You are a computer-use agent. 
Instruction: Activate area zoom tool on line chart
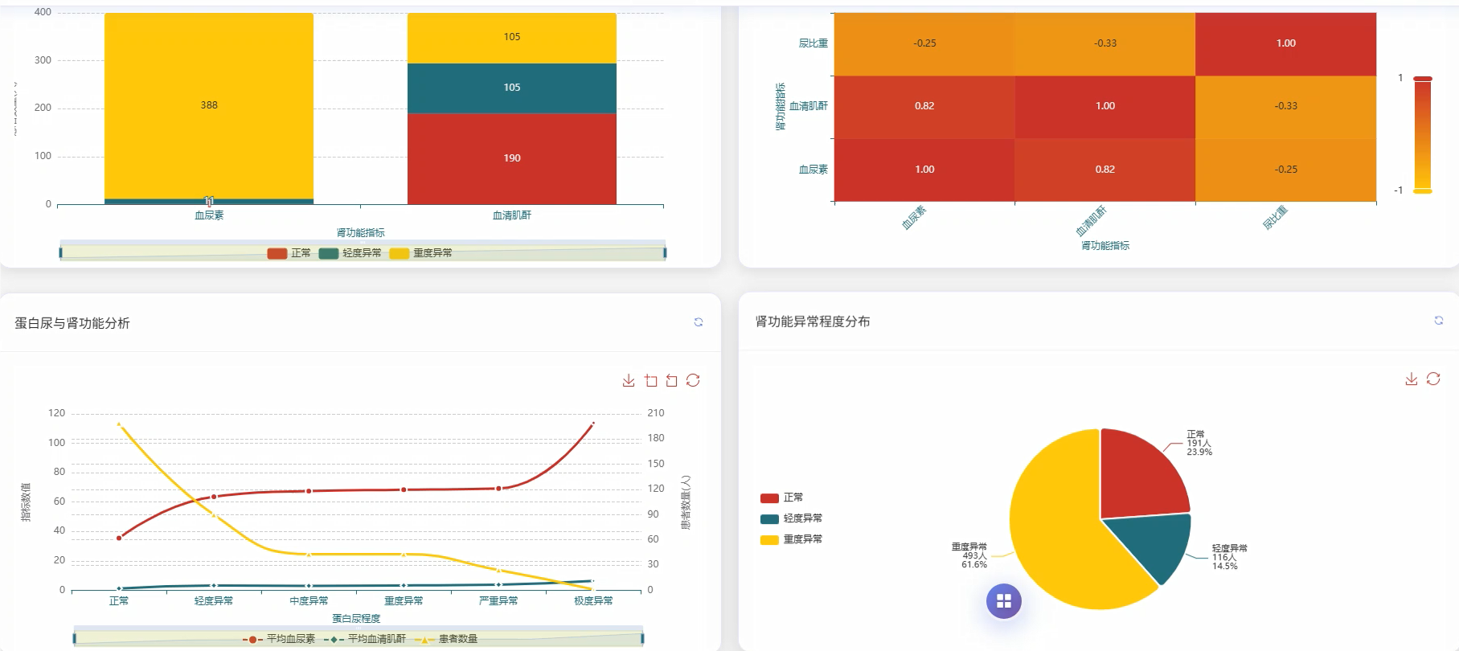pos(650,380)
